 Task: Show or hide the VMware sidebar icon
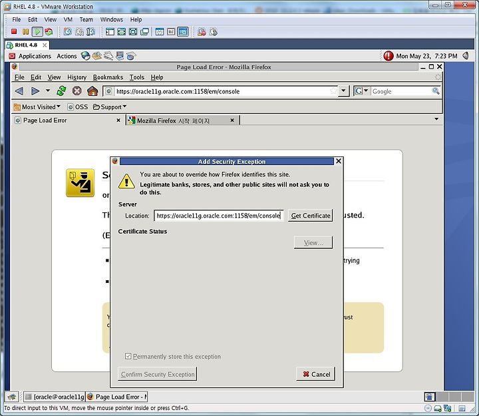tap(110, 31)
